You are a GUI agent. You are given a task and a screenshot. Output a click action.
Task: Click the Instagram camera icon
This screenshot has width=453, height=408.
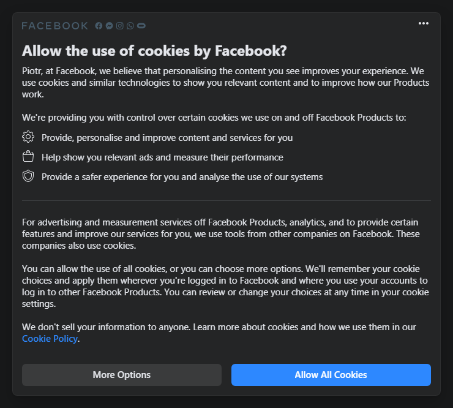pos(119,26)
